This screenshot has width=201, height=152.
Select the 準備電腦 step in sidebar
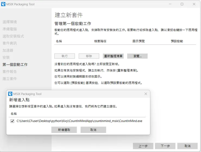(10, 29)
